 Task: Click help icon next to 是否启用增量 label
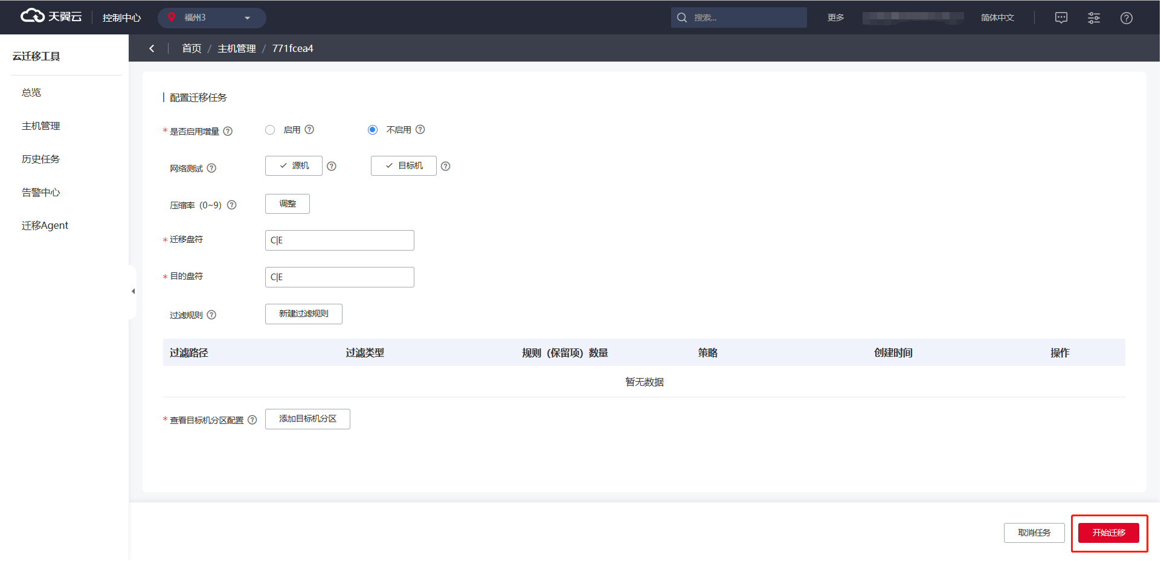pos(228,131)
